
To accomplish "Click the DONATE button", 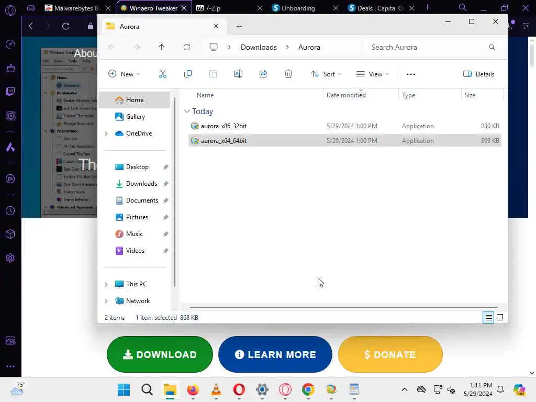I will point(390,354).
